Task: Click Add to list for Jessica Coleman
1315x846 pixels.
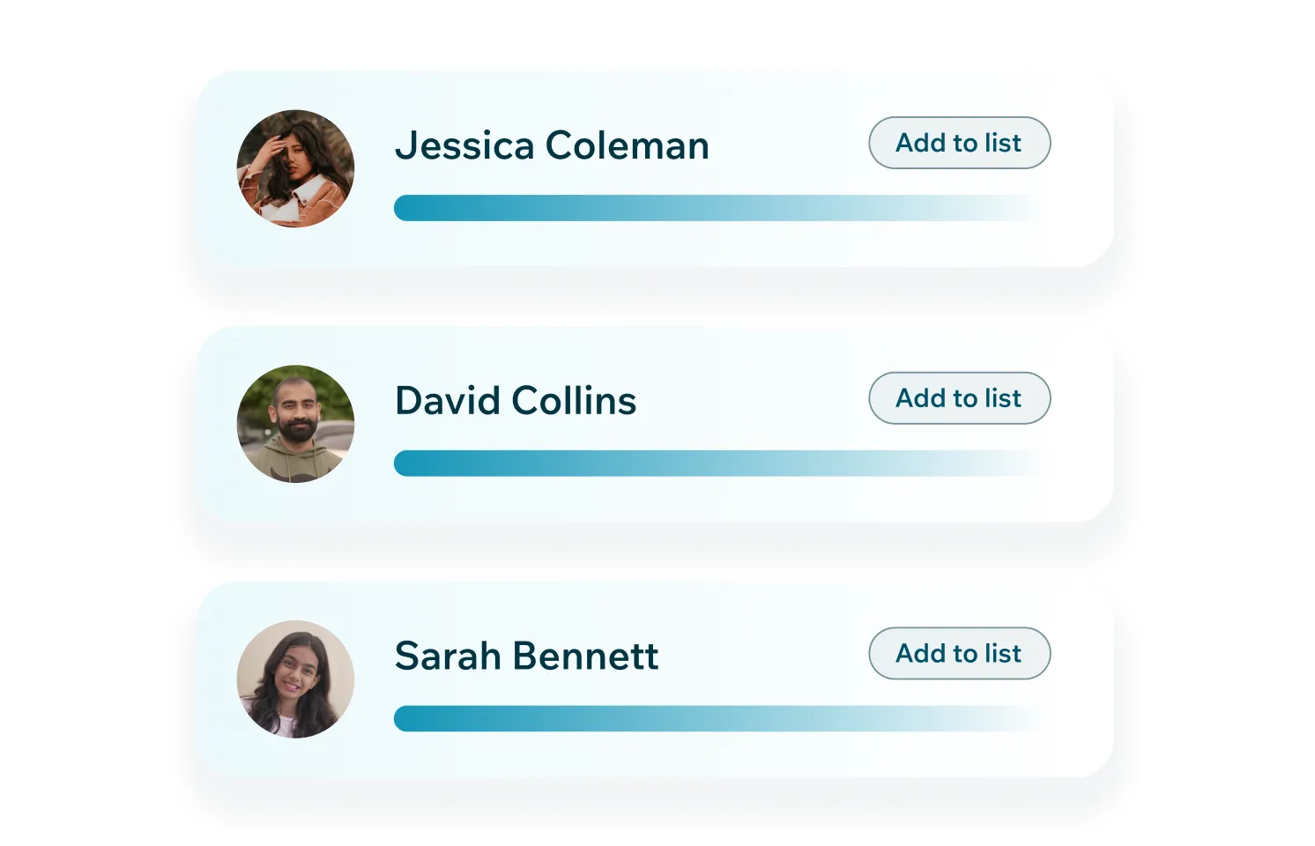Action: click(959, 143)
